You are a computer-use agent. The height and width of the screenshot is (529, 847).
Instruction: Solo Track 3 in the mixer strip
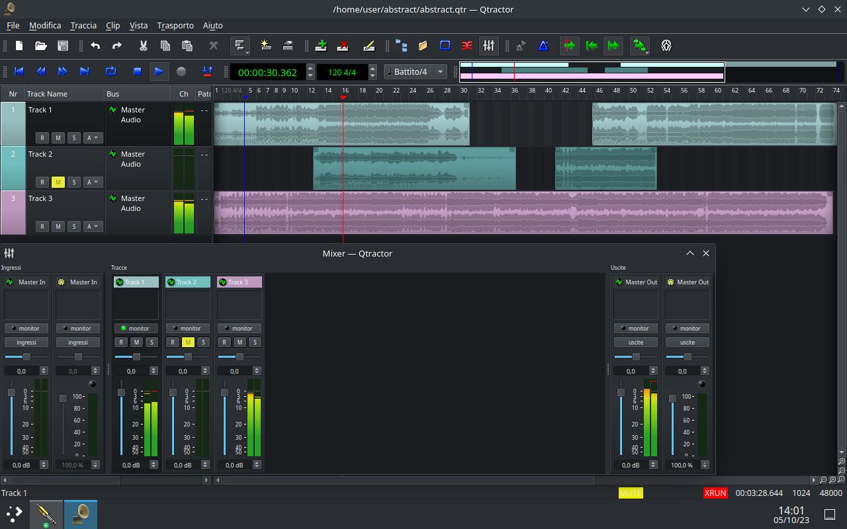255,343
